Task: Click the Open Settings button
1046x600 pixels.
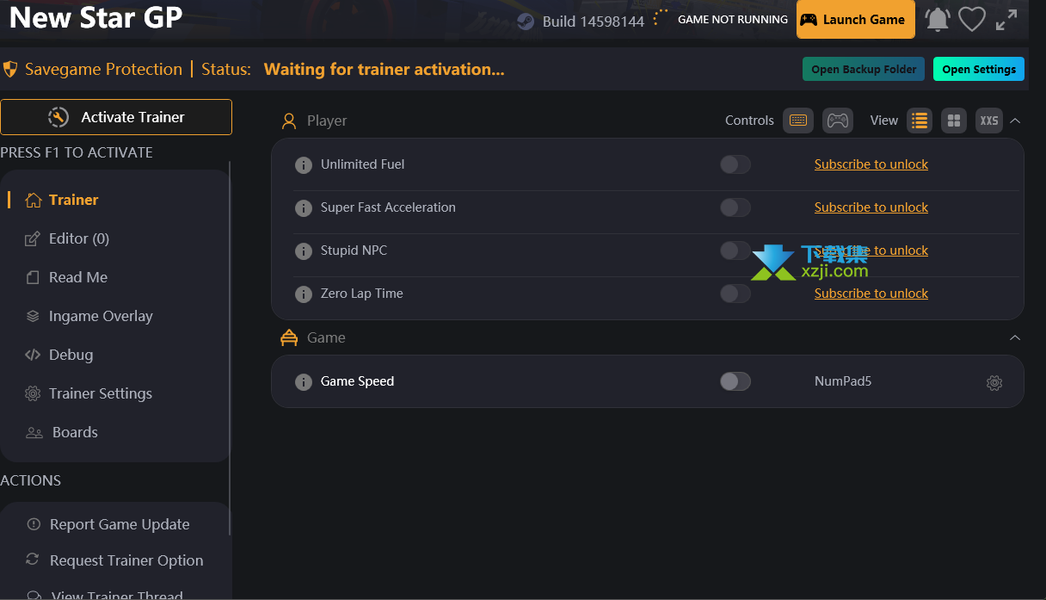Action: (979, 69)
